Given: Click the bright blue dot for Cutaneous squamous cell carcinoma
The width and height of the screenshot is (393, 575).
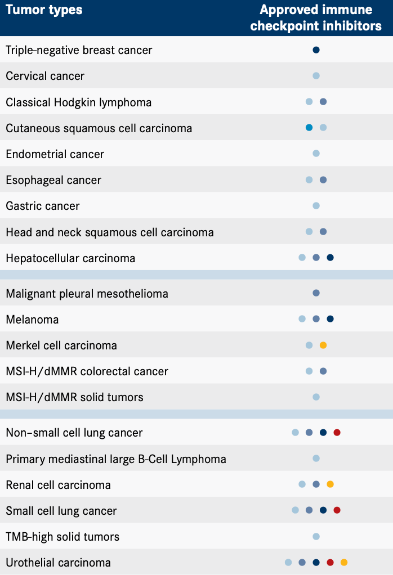Looking at the screenshot, I should (309, 128).
